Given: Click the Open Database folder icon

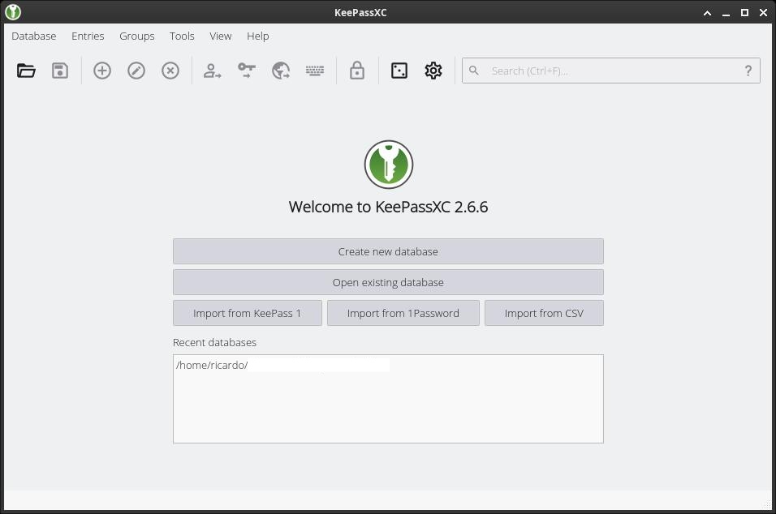Looking at the screenshot, I should click(26, 71).
